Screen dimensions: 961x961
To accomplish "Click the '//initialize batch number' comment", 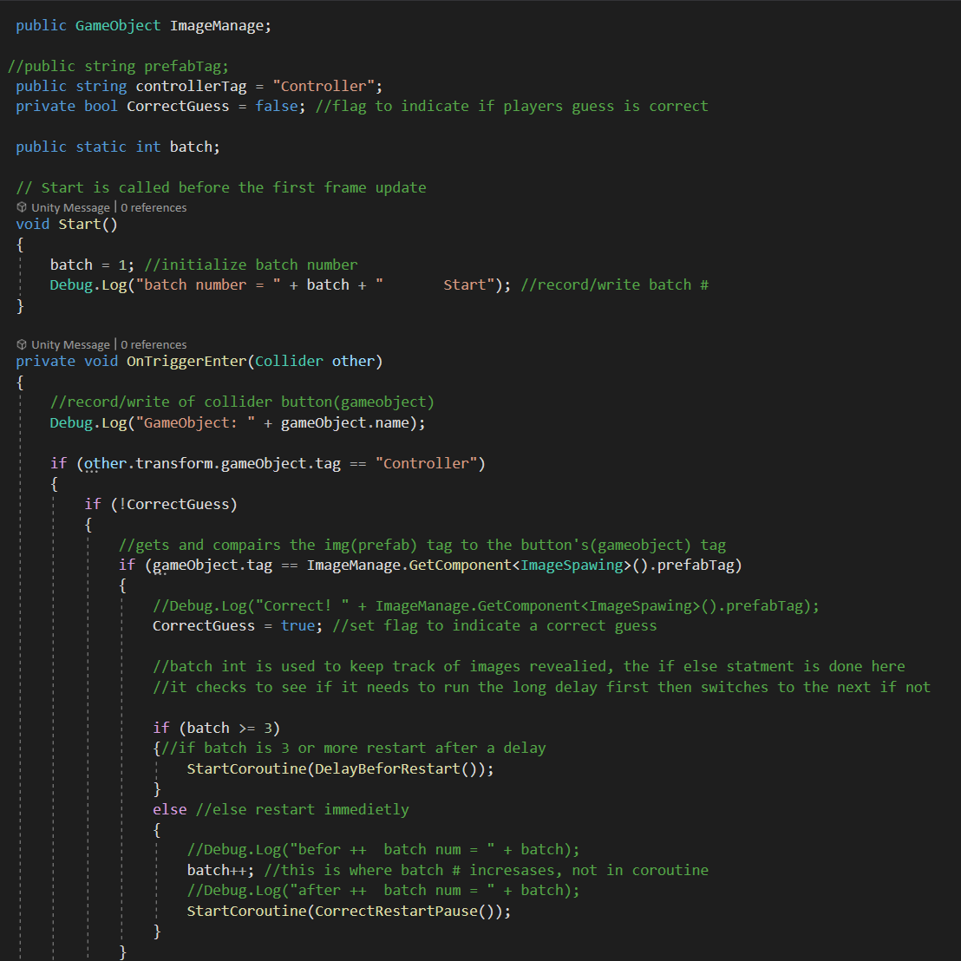I will point(251,265).
